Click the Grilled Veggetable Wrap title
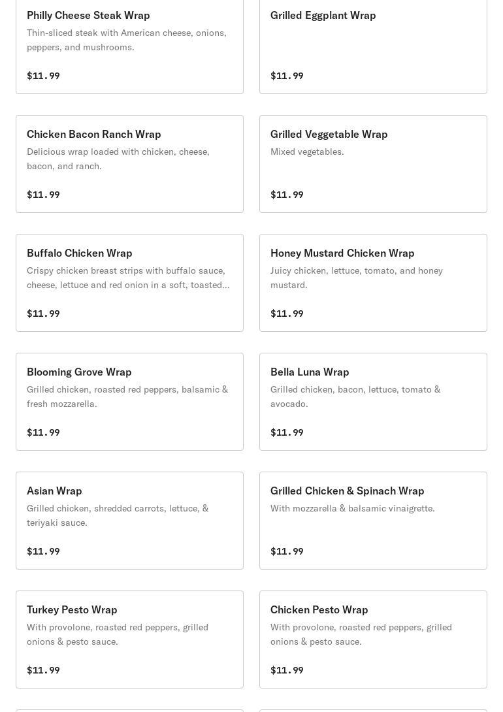This screenshot has height=712, width=503. pos(329,134)
